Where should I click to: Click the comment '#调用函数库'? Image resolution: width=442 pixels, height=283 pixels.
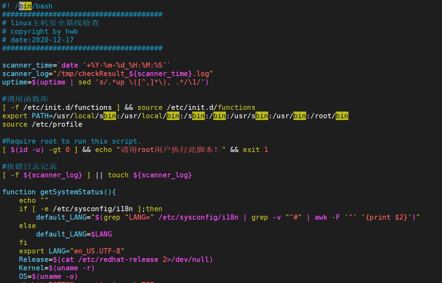click(x=25, y=99)
